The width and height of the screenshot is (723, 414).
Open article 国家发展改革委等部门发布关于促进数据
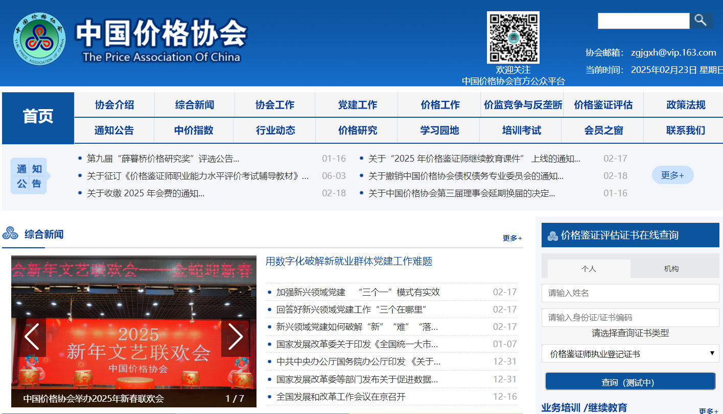(x=357, y=379)
